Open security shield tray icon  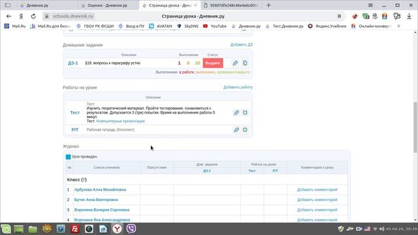[x=341, y=229]
